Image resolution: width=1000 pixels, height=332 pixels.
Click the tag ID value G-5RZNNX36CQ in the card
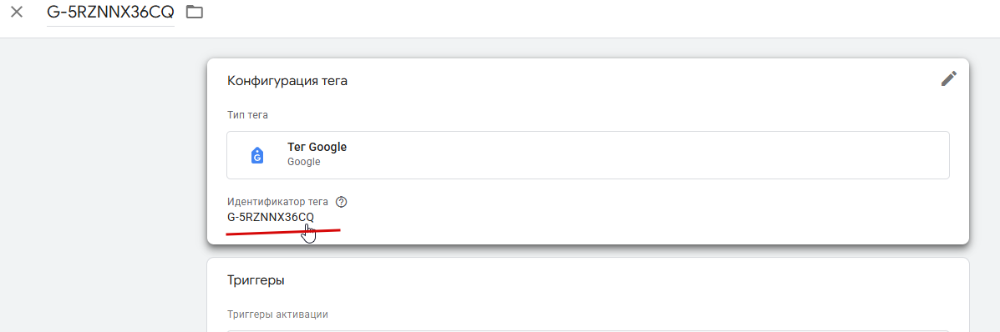click(x=271, y=217)
